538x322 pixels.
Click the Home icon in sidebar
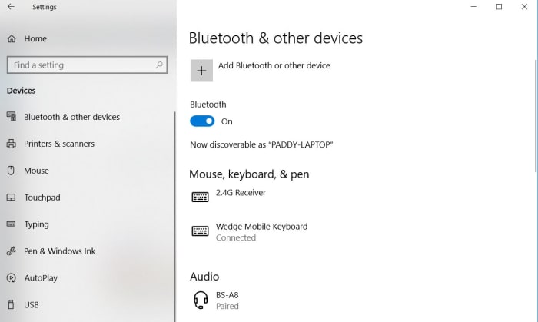12,38
